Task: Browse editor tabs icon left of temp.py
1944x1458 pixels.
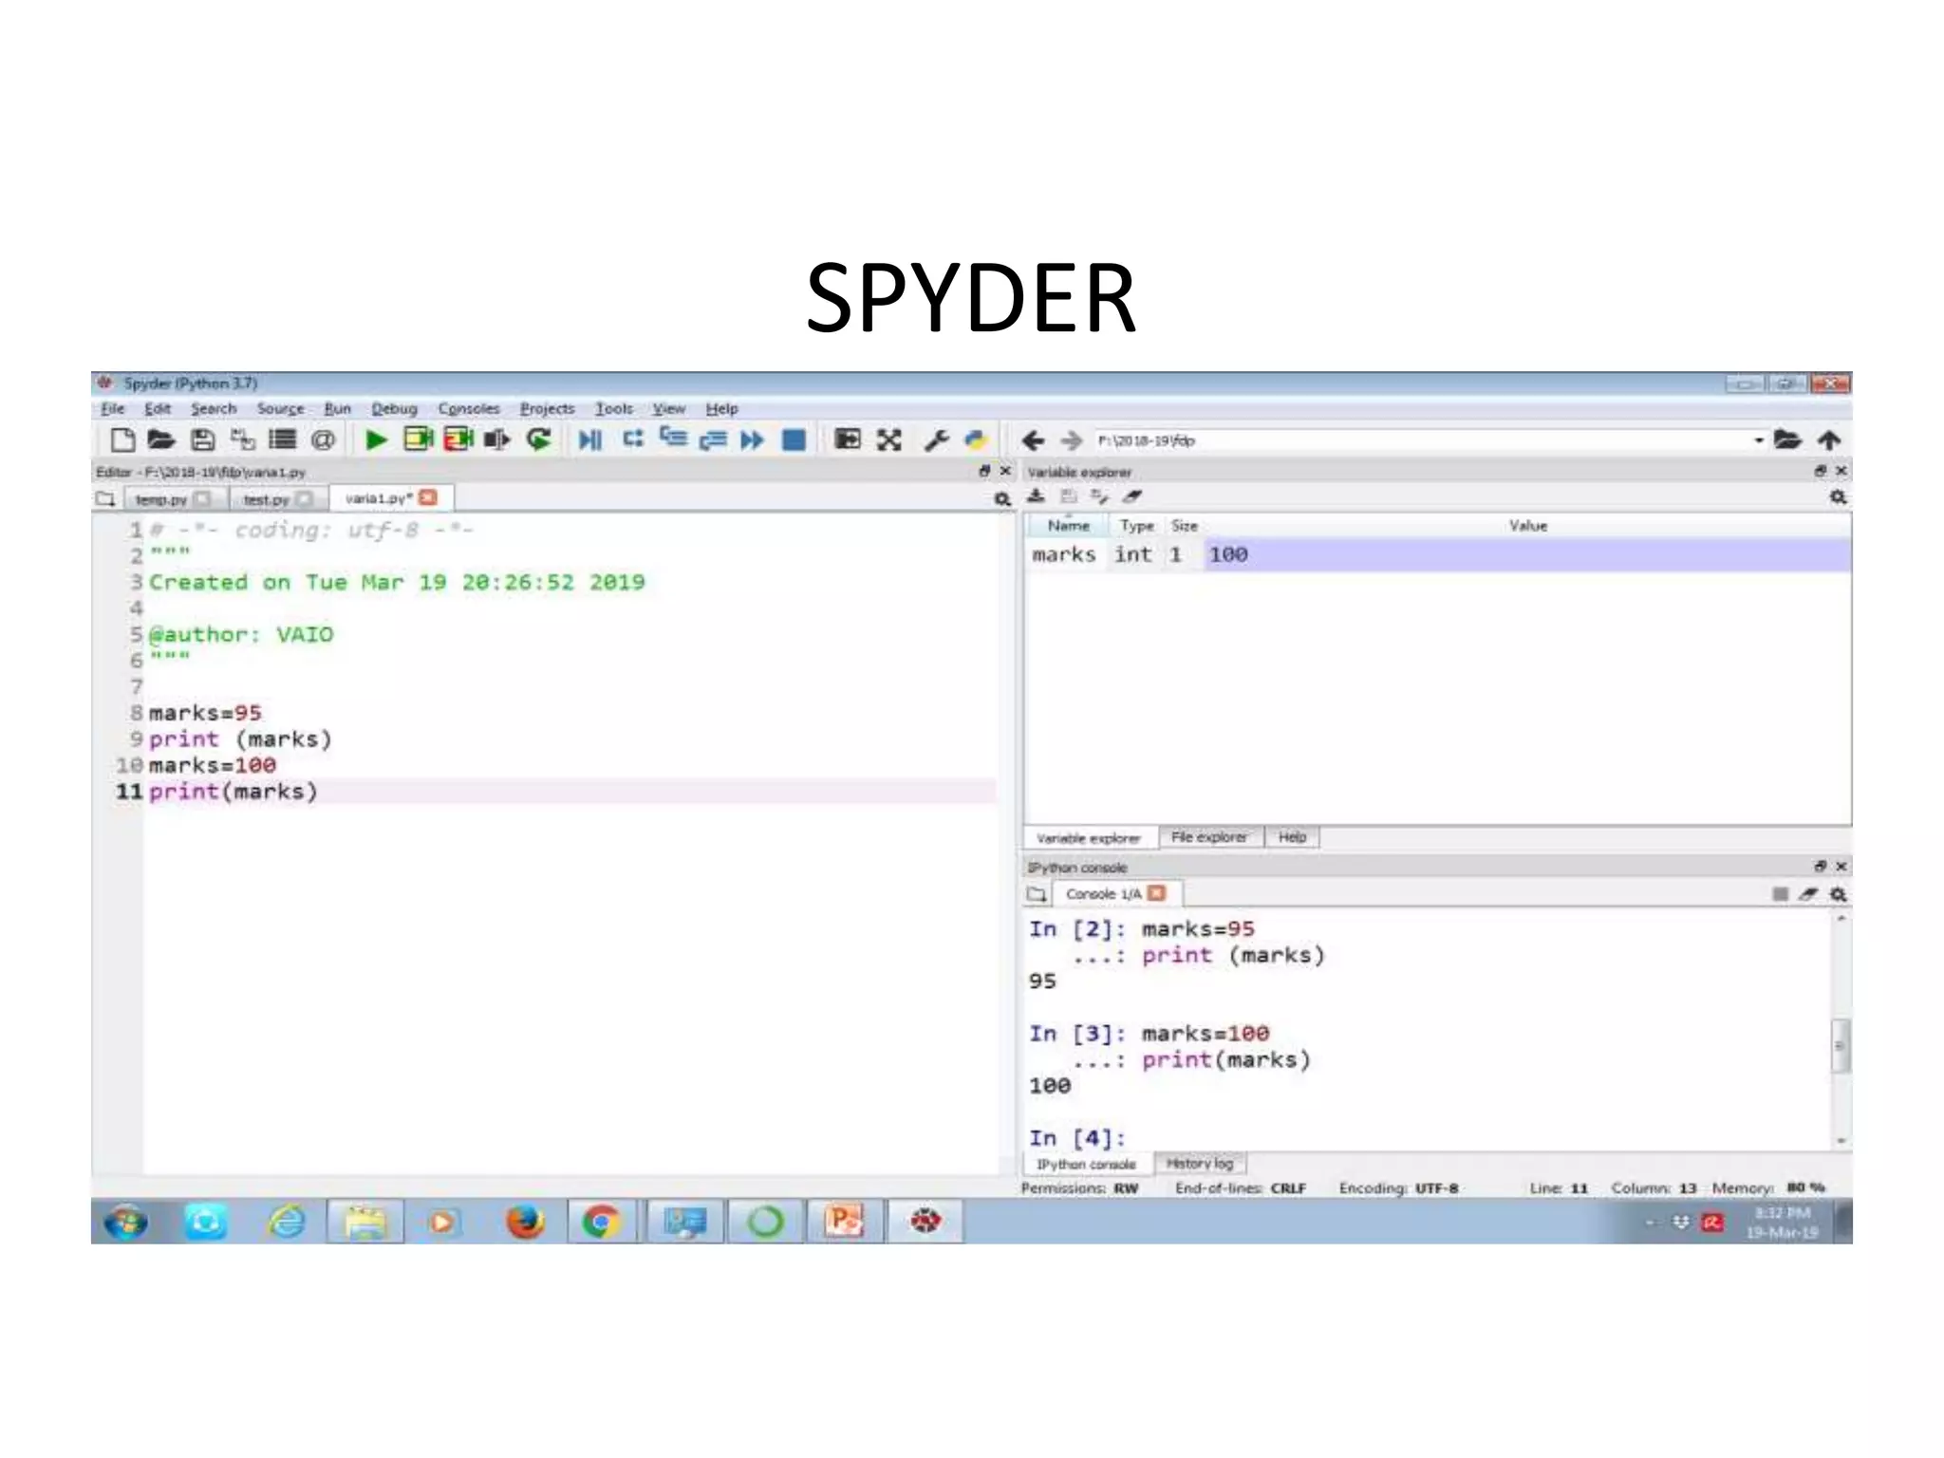Action: [x=104, y=498]
